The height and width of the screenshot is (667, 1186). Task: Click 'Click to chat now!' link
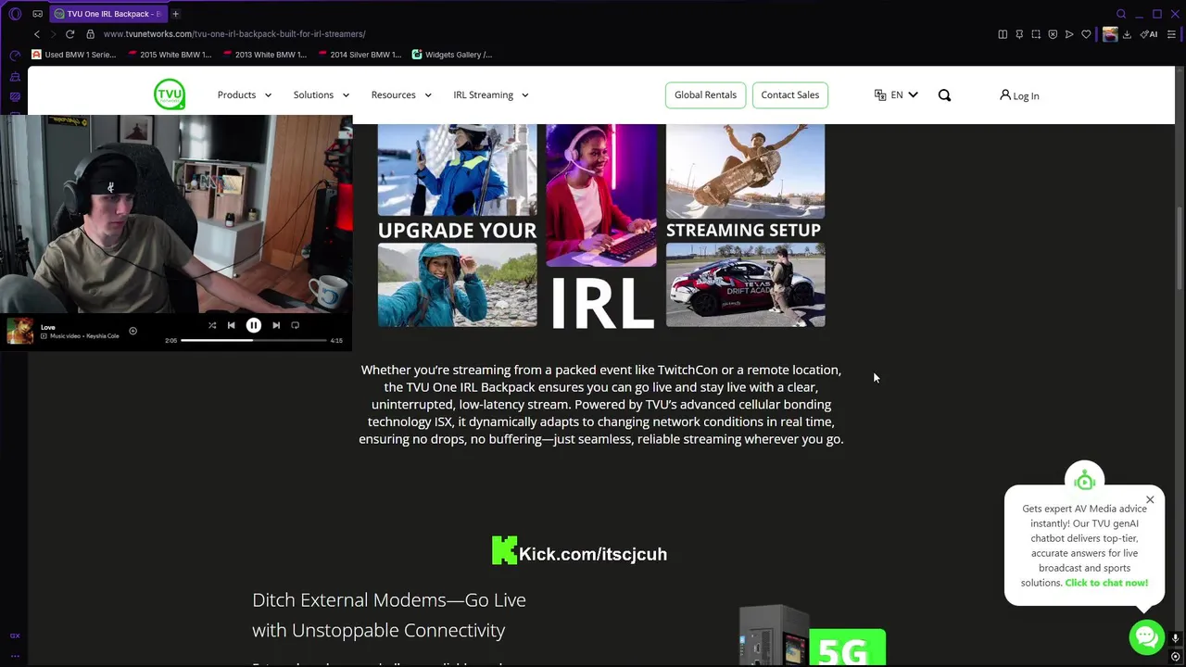point(1106,583)
